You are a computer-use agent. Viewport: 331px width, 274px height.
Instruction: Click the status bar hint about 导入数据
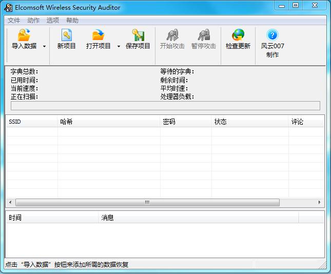point(67,264)
